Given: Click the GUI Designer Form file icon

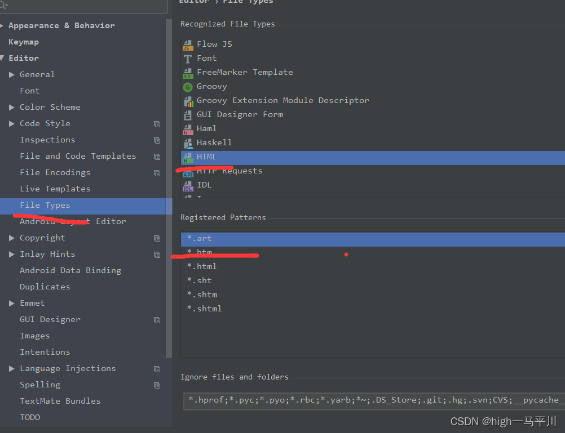Looking at the screenshot, I should 188,115.
